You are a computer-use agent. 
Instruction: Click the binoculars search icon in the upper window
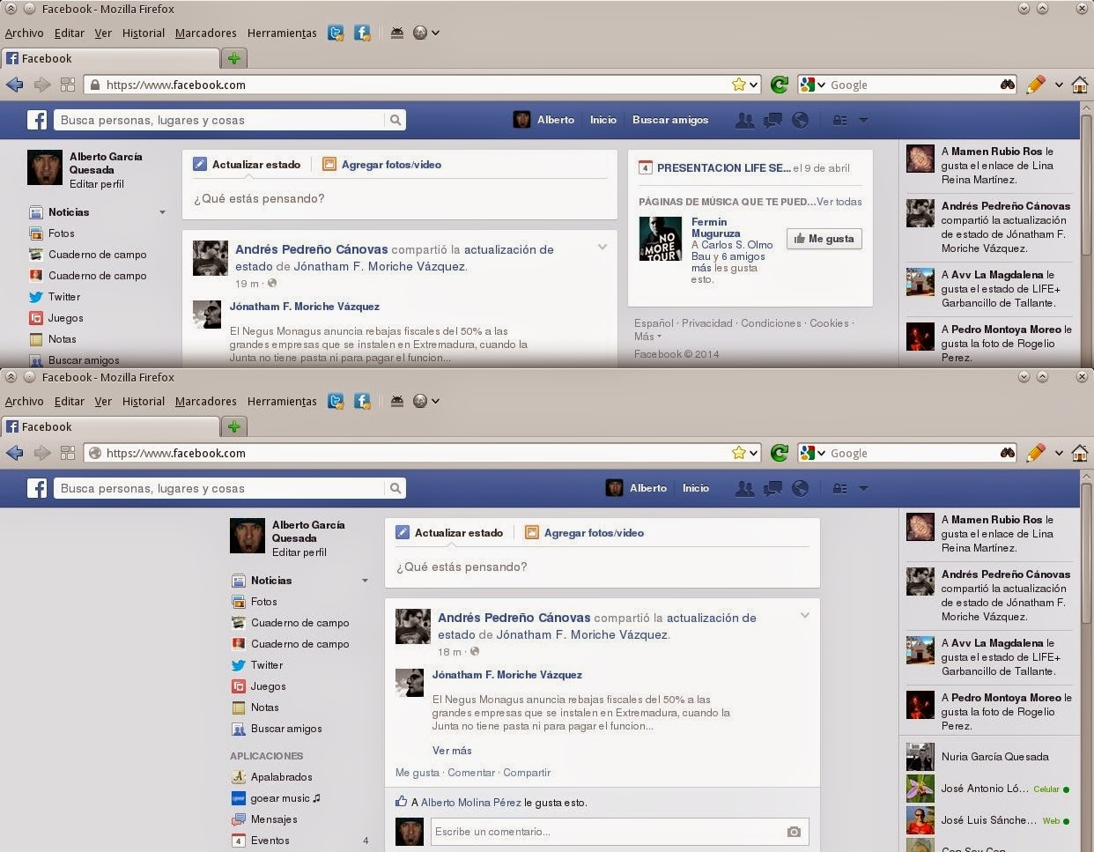coord(1008,85)
